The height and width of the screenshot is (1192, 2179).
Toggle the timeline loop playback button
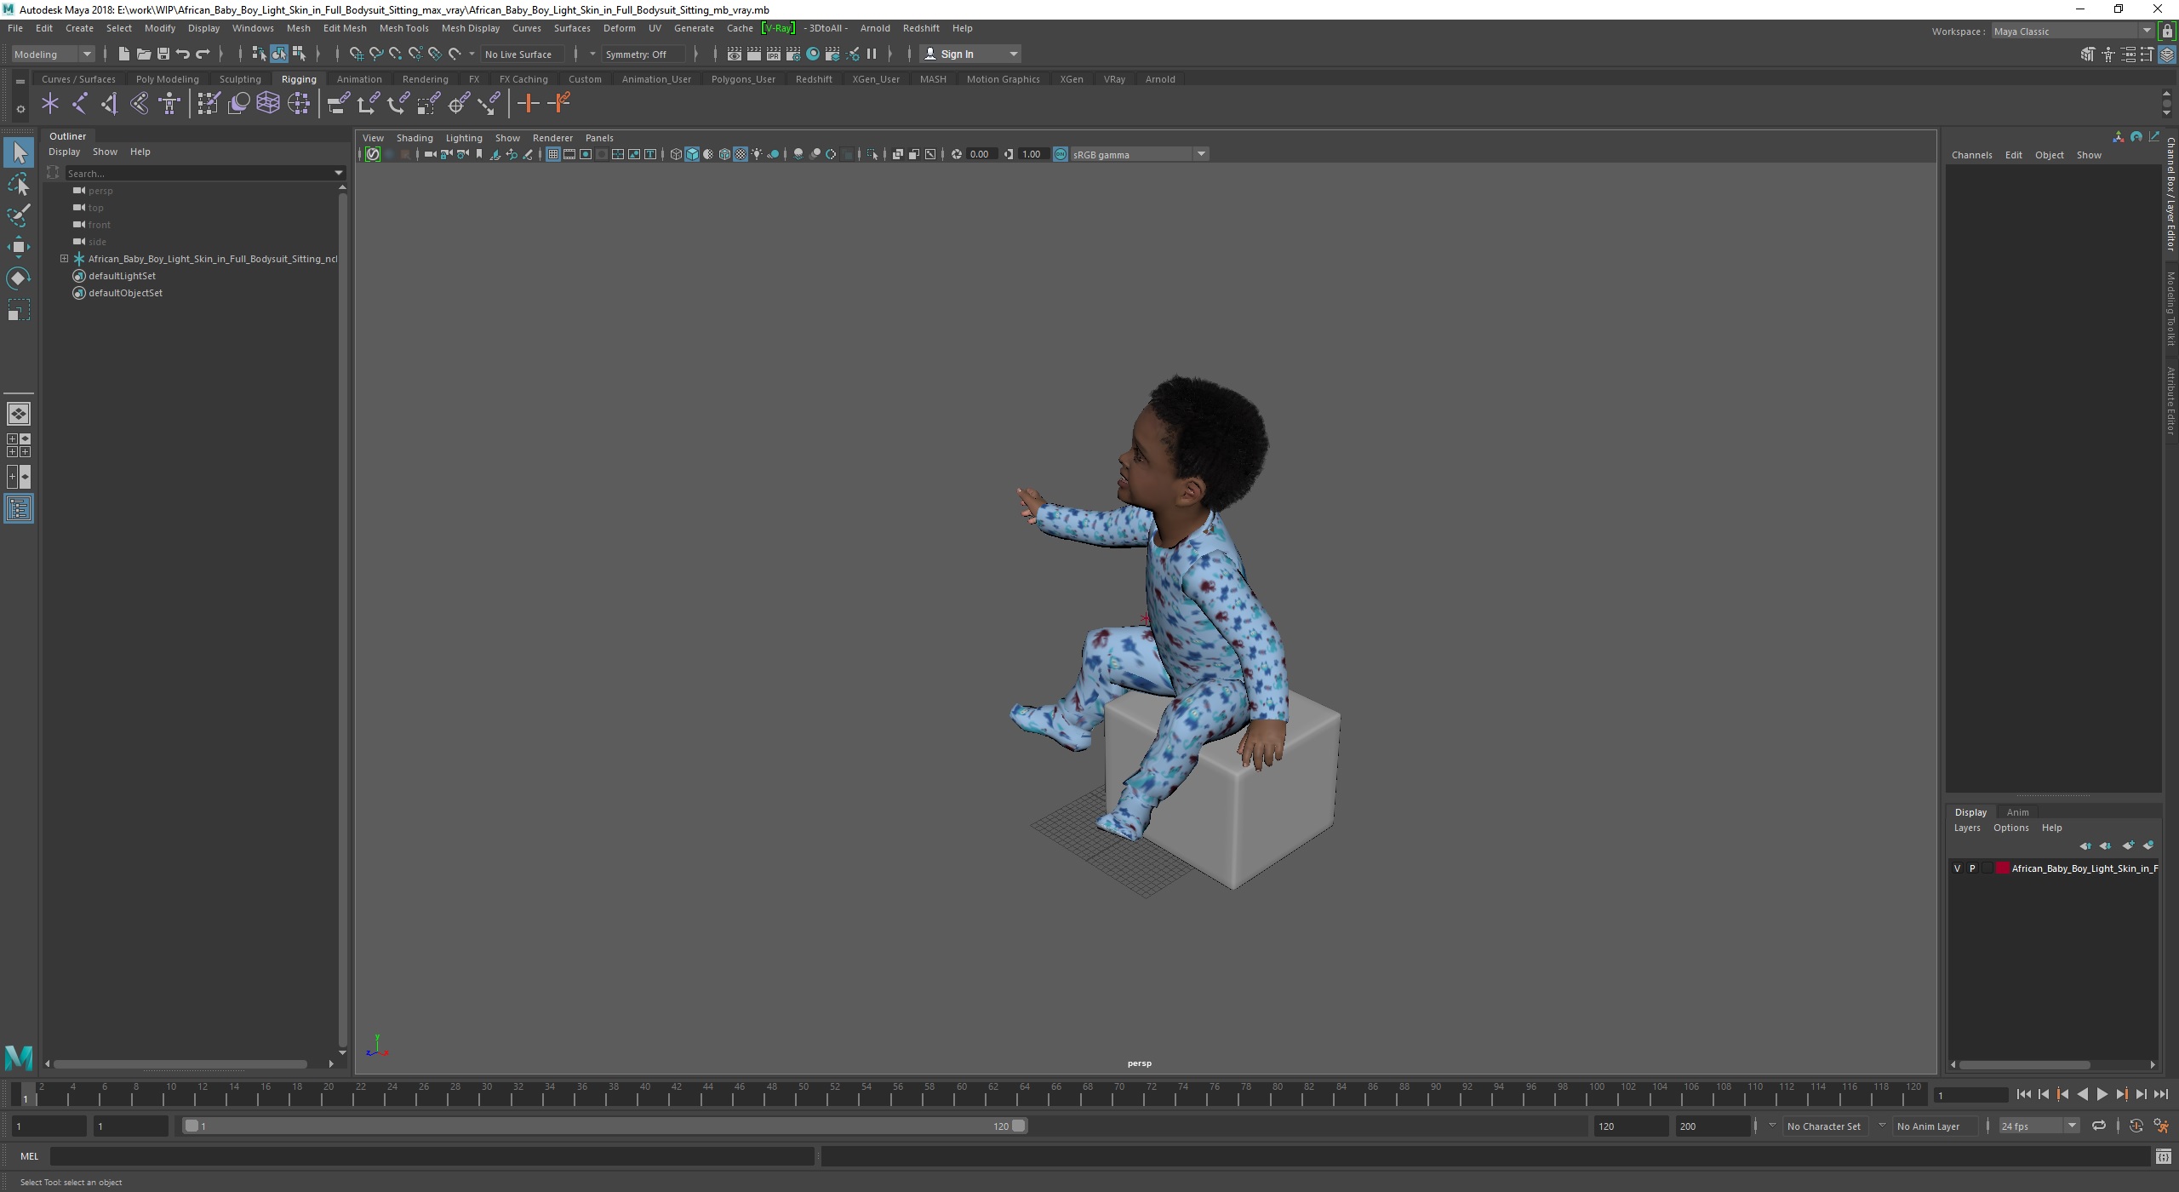click(2099, 1126)
